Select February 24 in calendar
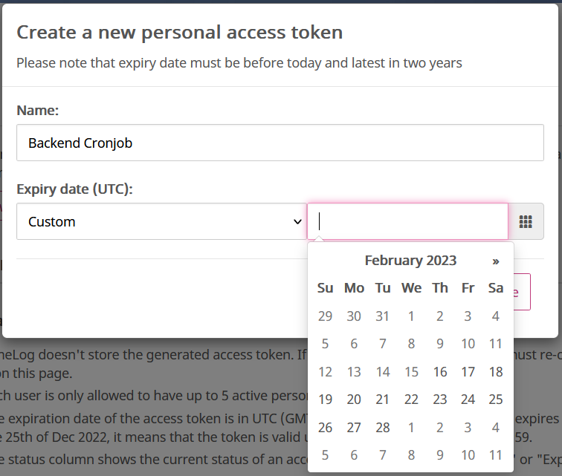This screenshot has width=562, height=476. click(x=468, y=400)
